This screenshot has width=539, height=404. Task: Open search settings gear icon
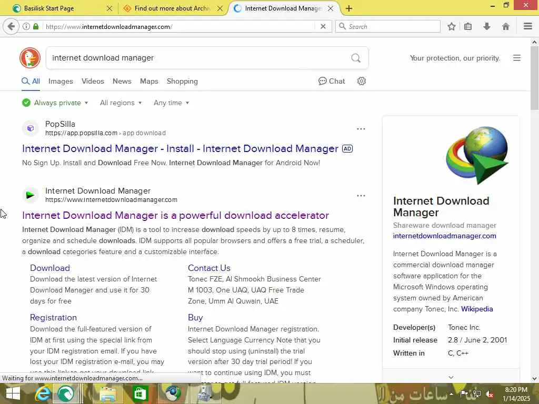pyautogui.click(x=361, y=81)
